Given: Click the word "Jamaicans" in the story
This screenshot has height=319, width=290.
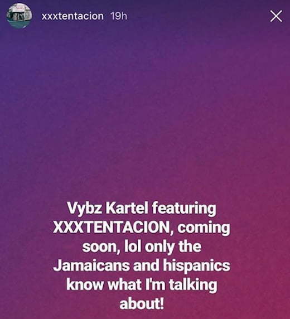Looking at the screenshot, I should point(91,265).
